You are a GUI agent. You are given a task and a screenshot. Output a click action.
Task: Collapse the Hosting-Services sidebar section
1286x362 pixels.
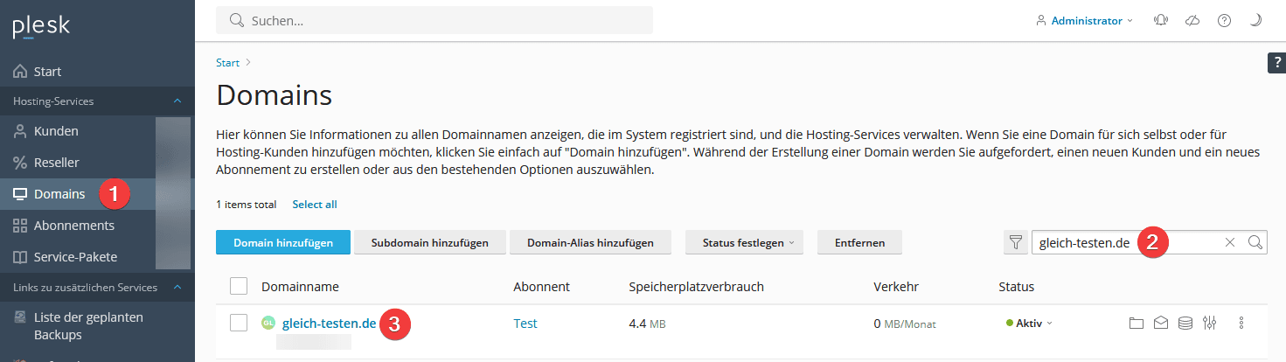pyautogui.click(x=177, y=101)
